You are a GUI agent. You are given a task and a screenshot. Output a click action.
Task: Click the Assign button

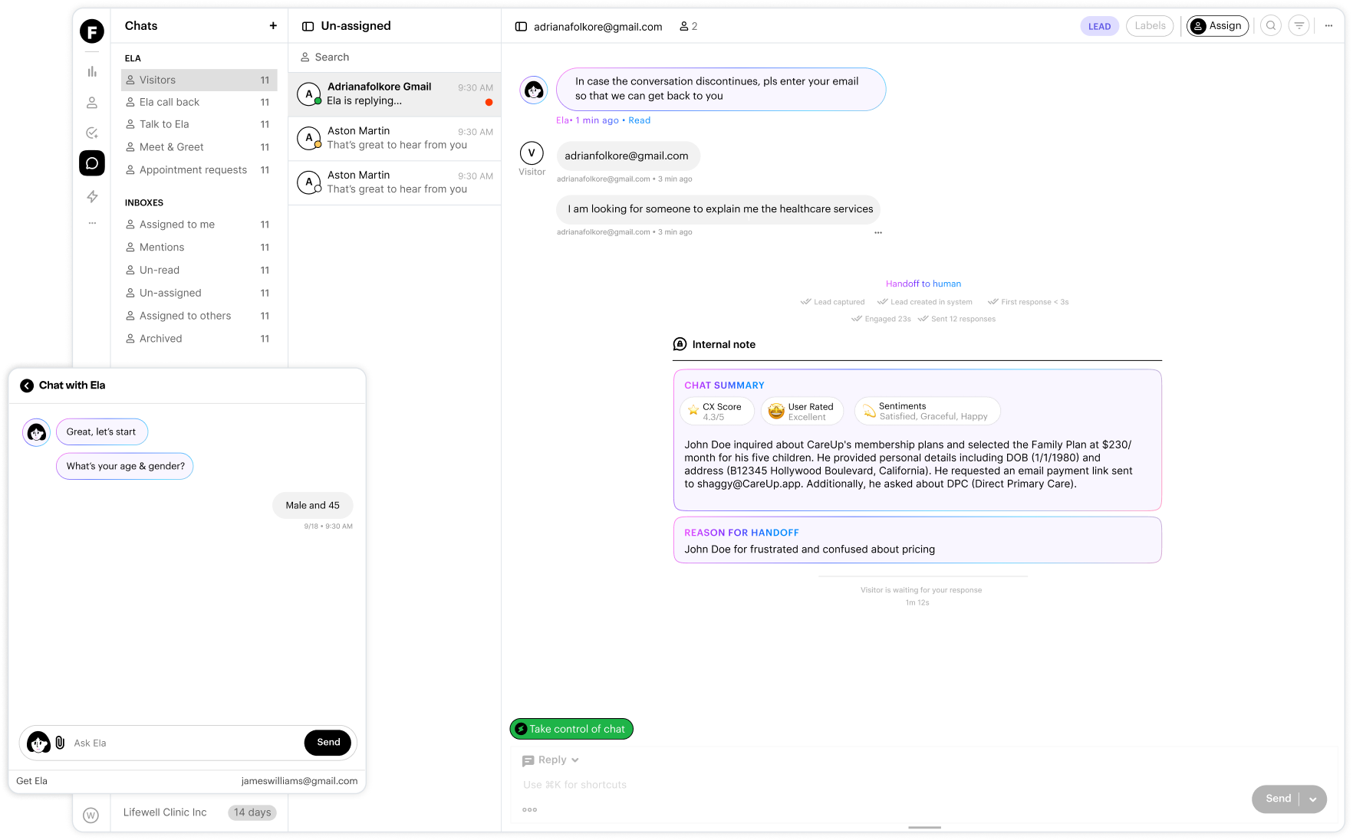1217,26
